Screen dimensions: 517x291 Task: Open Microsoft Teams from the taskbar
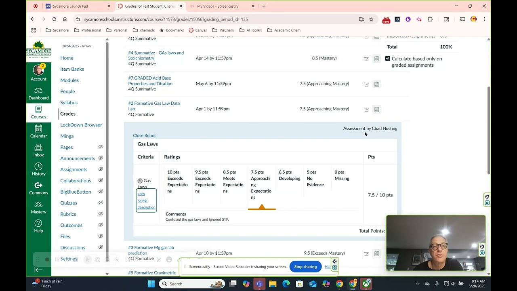coord(259,284)
